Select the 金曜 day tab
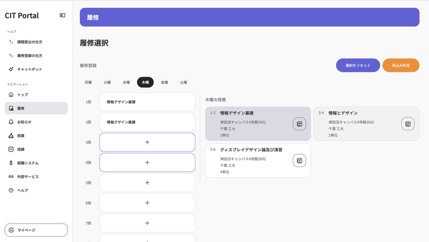 (x=164, y=83)
